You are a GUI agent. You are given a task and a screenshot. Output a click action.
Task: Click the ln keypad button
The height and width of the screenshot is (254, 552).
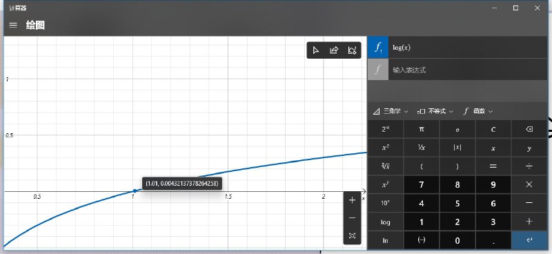(x=386, y=241)
